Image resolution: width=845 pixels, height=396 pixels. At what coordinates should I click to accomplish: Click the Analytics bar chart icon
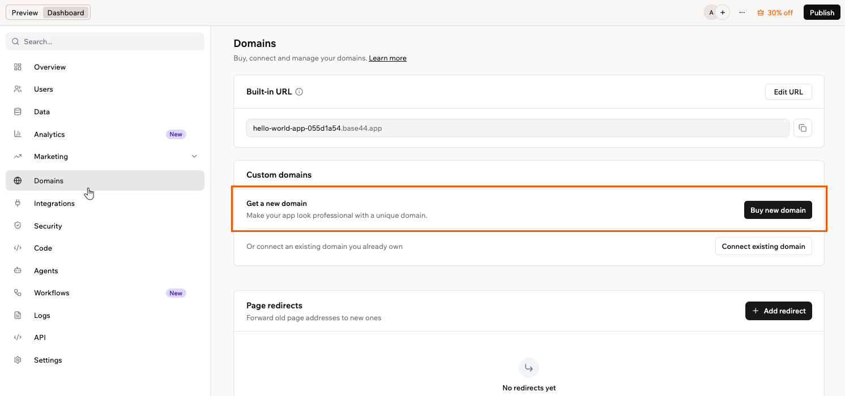coord(18,134)
